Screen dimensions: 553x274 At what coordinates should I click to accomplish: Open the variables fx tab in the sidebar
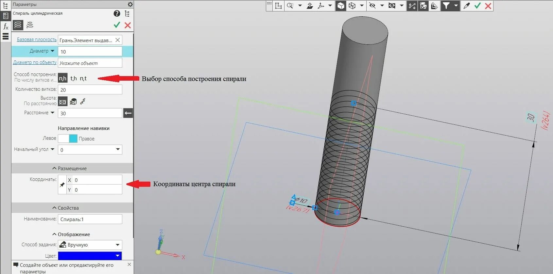click(x=5, y=26)
